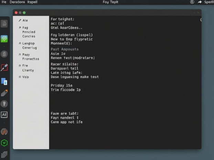Click the 'Racer silalte:' line
Screen dimensions: 214x160
tap(65, 64)
